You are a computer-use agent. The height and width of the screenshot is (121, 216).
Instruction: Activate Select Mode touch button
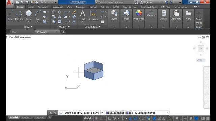pyautogui.click(x=199, y=17)
